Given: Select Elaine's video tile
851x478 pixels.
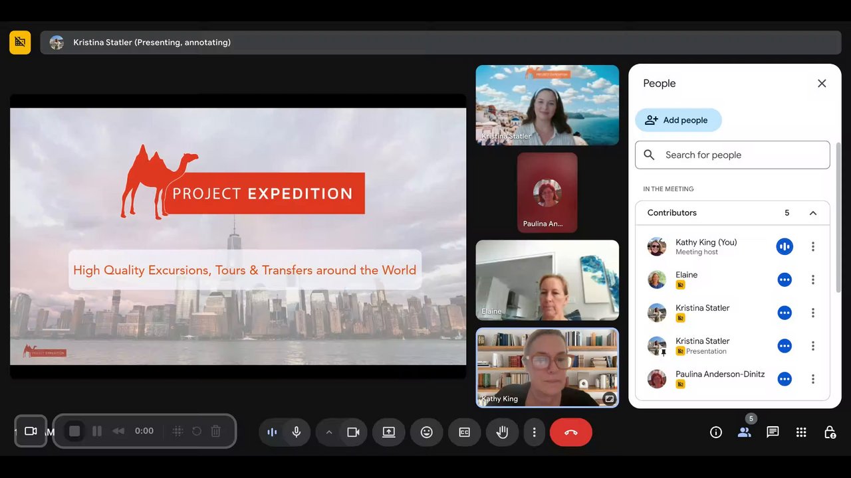Looking at the screenshot, I should 547,280.
